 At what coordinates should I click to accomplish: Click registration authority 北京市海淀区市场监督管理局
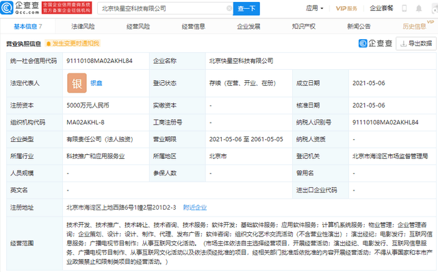390,156
